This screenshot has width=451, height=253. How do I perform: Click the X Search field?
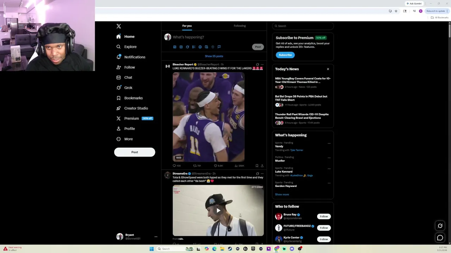click(x=303, y=26)
